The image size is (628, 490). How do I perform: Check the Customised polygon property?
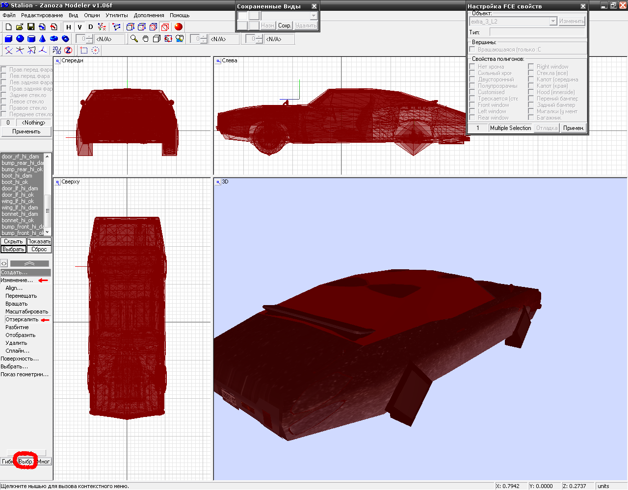472,92
